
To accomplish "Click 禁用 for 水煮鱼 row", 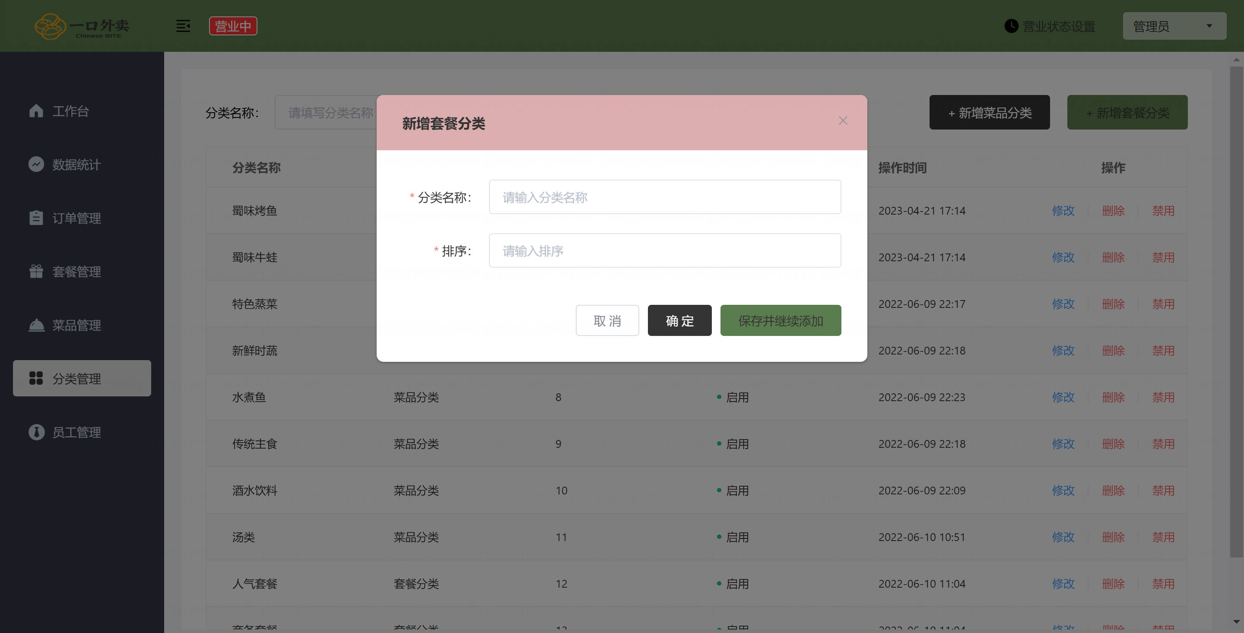I will 1163,397.
